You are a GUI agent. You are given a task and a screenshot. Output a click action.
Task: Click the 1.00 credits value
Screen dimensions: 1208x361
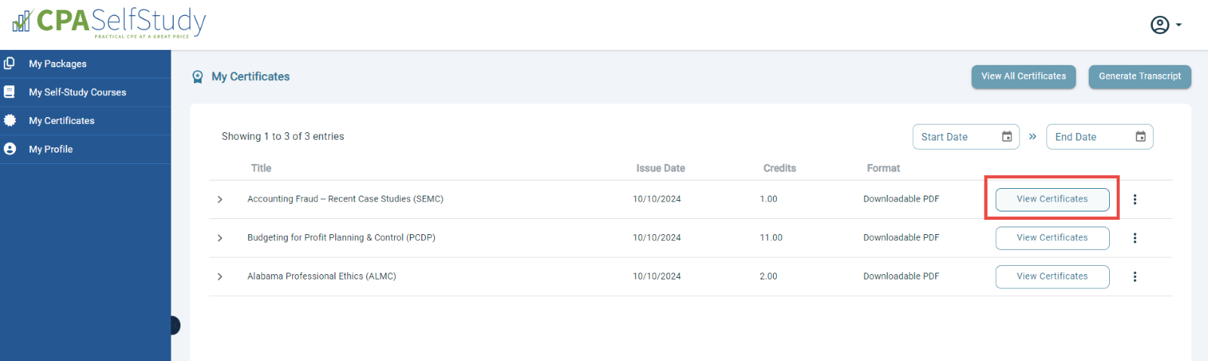pyautogui.click(x=769, y=199)
